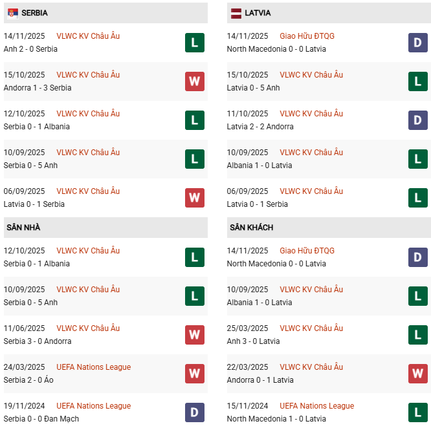This screenshot has width=431, height=428.
Task: Click the L badge for Latvia 0 - 5 Anh
Action: [x=418, y=81]
